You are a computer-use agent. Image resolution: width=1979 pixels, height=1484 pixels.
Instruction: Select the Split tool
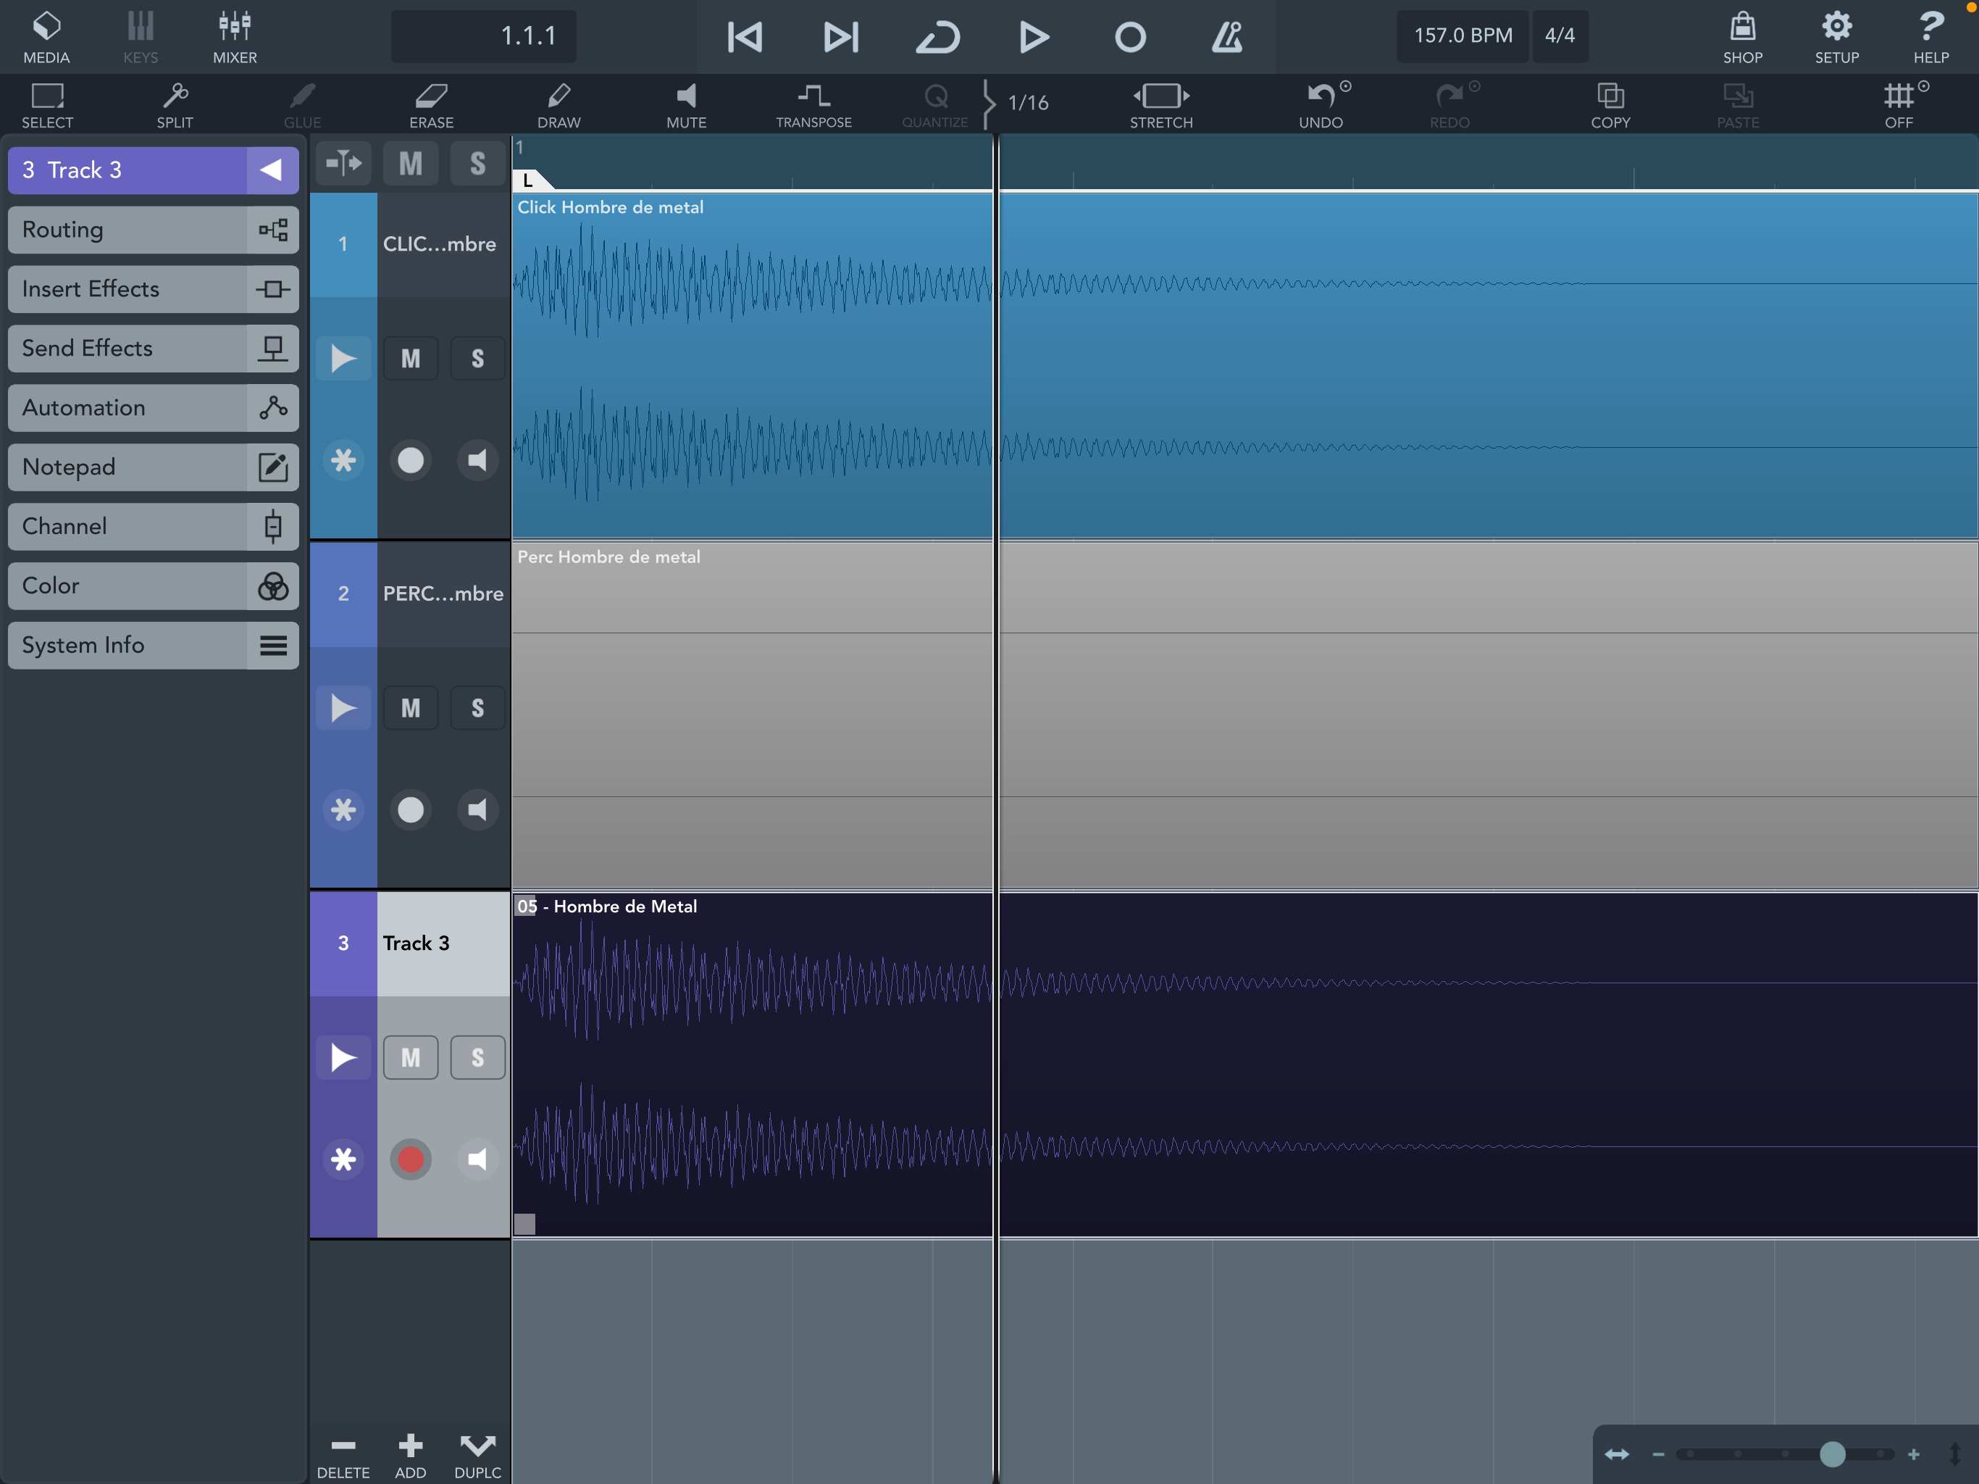[x=175, y=104]
